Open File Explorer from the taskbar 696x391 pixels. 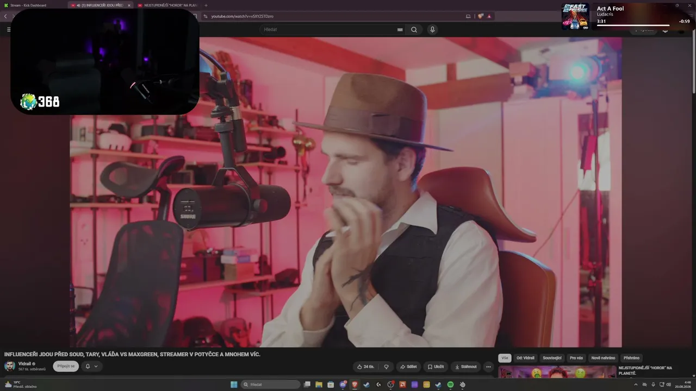tap(319, 384)
